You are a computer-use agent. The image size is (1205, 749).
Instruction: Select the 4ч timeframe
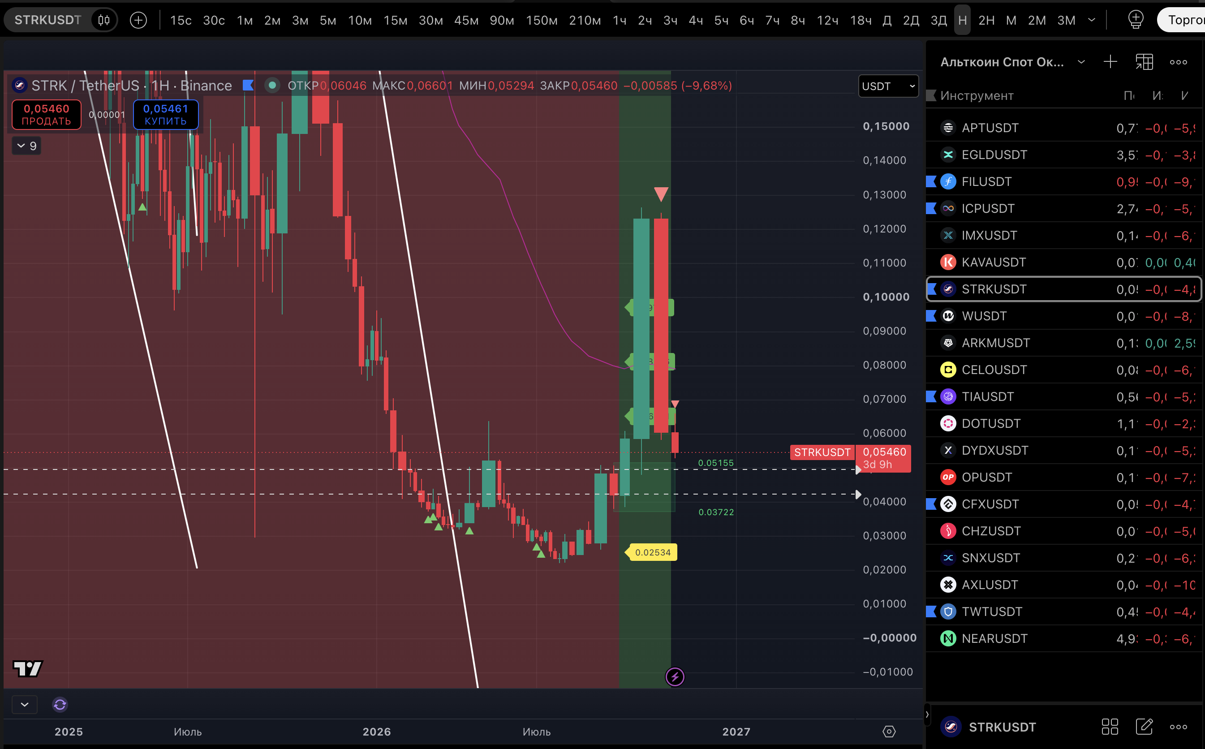coord(695,20)
